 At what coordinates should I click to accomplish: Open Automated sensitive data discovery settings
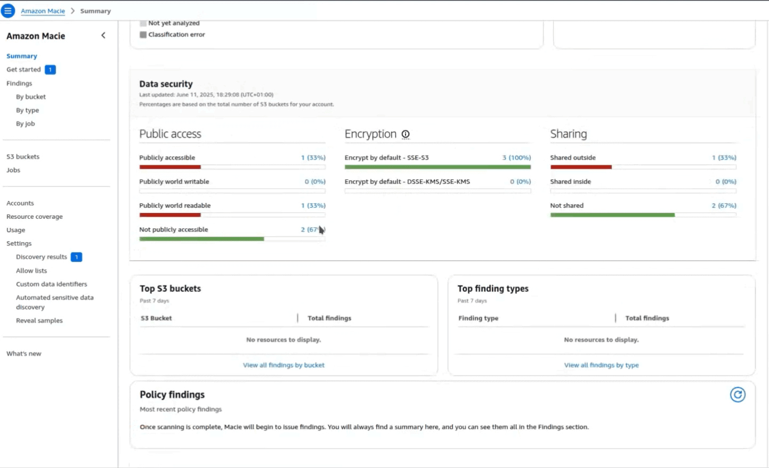55,302
